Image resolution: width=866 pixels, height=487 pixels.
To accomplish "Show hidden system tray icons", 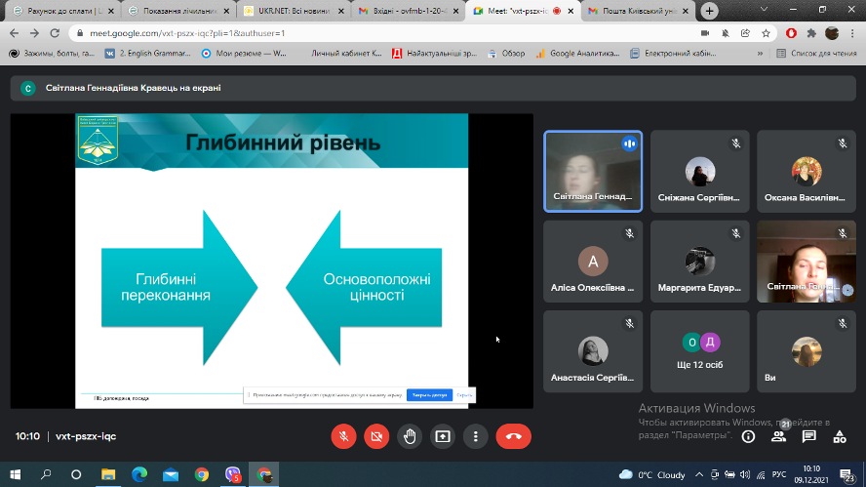I will (x=698, y=474).
